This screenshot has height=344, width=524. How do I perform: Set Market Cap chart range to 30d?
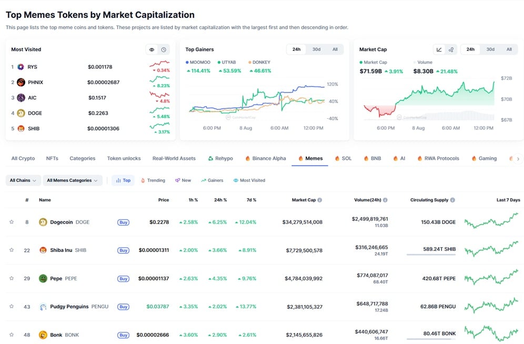[x=490, y=49]
